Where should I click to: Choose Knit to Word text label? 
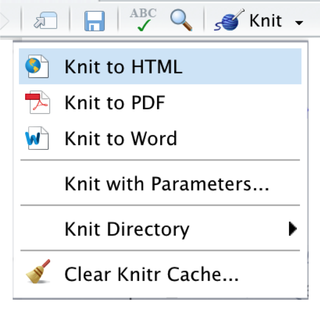click(x=121, y=139)
